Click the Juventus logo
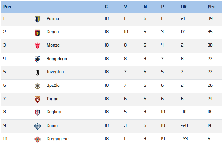The width and height of the screenshot is (222, 146). 37,72
